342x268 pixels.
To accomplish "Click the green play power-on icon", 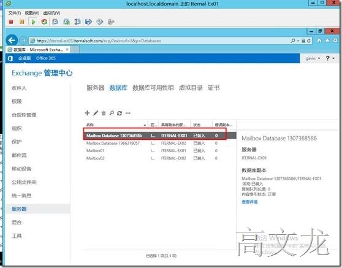I will click(x=33, y=22).
